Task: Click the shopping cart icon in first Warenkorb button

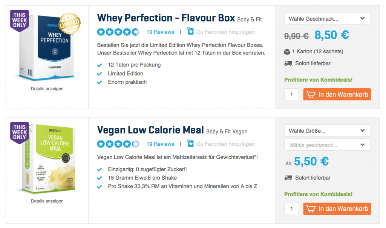Action: [311, 94]
